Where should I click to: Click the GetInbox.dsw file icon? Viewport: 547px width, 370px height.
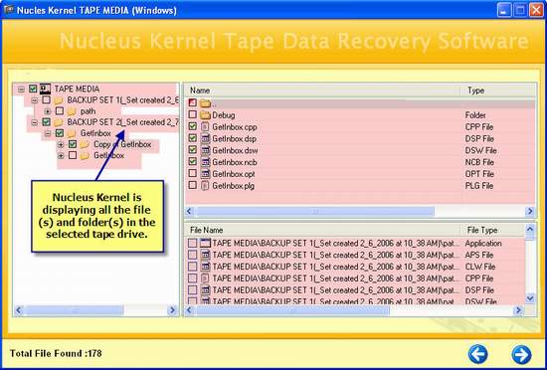(x=206, y=150)
